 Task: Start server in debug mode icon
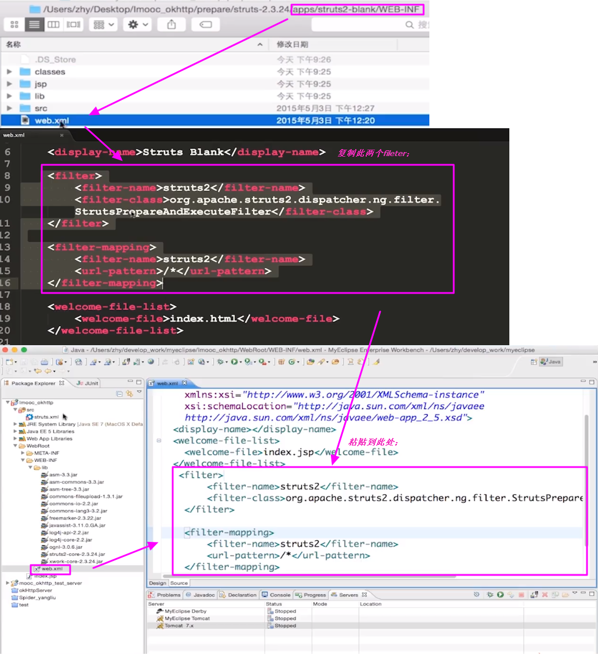click(x=490, y=595)
